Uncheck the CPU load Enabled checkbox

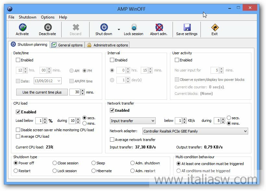[x=18, y=112]
